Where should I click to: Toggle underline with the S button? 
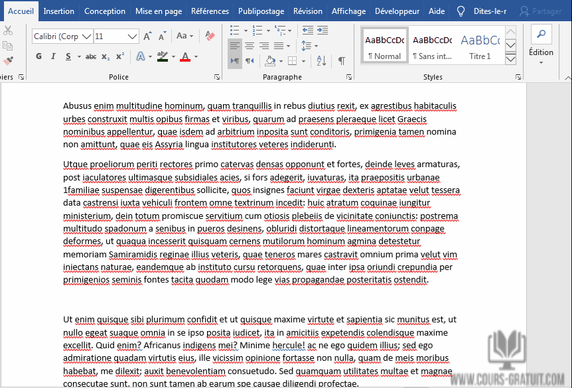coord(68,56)
